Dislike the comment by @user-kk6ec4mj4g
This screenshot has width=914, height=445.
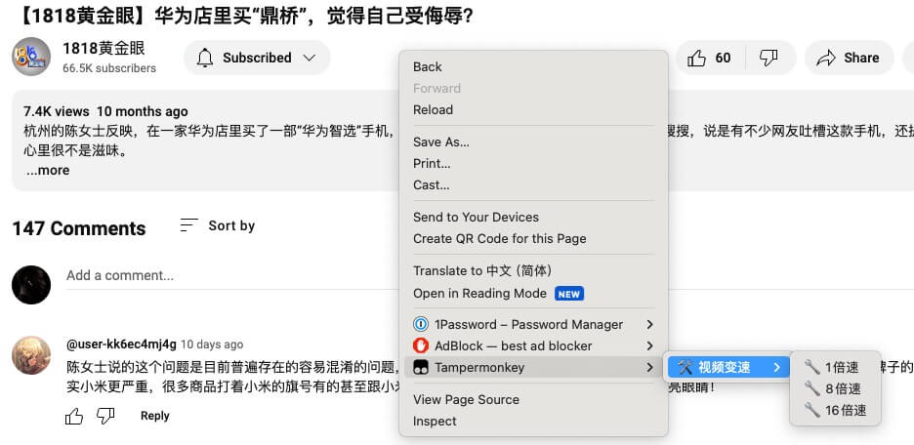104,416
